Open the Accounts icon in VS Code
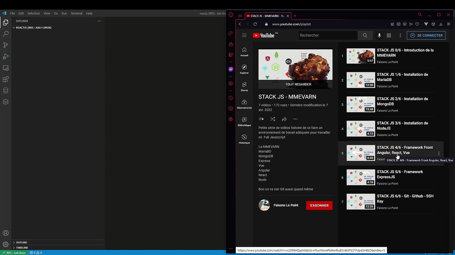 pos(6,233)
